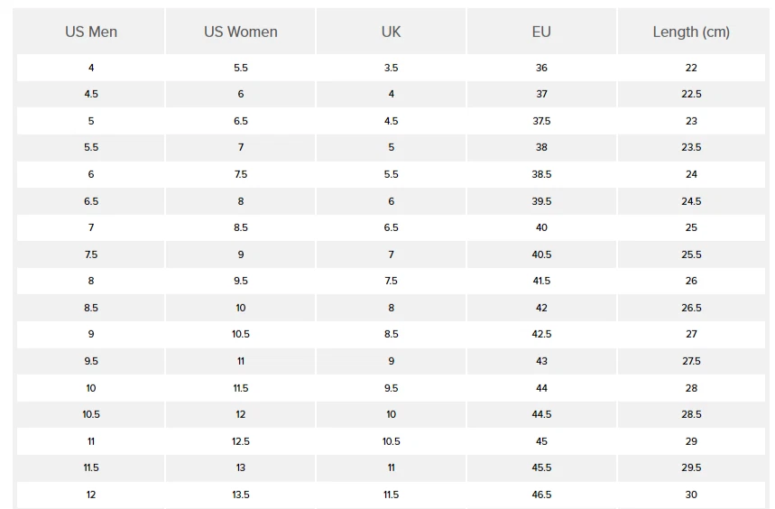Click the US Men column header
Image resolution: width=775 pixels, height=509 pixels.
91,32
